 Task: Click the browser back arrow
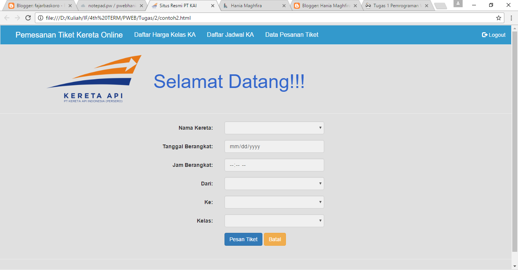[x=7, y=18]
